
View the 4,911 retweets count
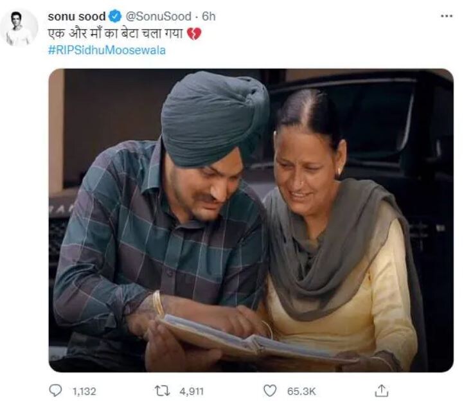192,391
